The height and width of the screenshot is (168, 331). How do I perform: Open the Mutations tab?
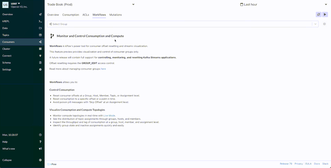116,15
